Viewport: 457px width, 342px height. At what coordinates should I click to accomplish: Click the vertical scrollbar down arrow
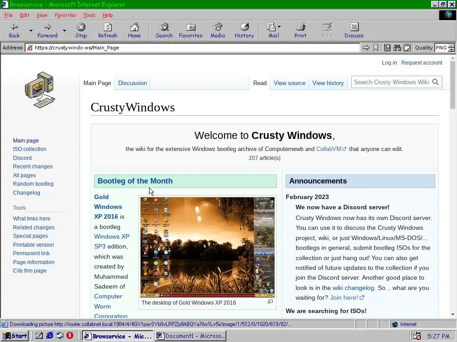(x=453, y=314)
